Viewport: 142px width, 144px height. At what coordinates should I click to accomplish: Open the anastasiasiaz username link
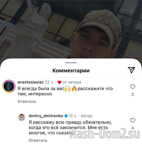point(31,82)
